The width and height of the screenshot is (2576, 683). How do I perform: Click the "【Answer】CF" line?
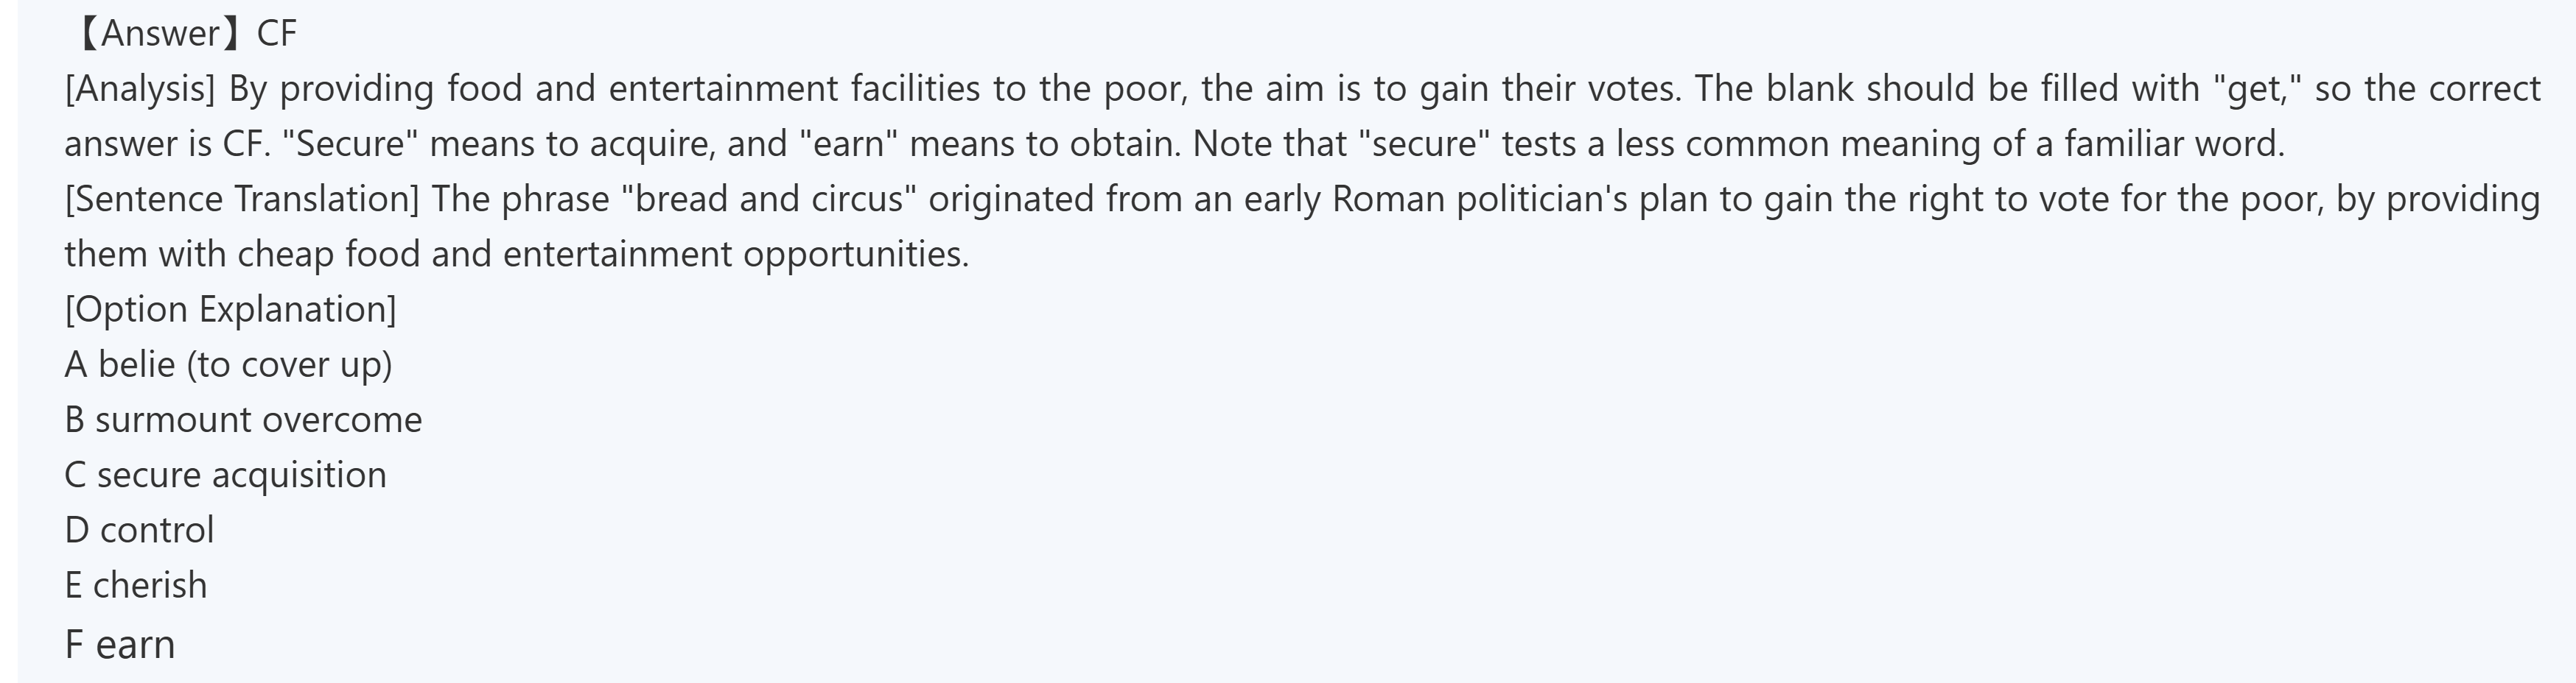pos(186,34)
